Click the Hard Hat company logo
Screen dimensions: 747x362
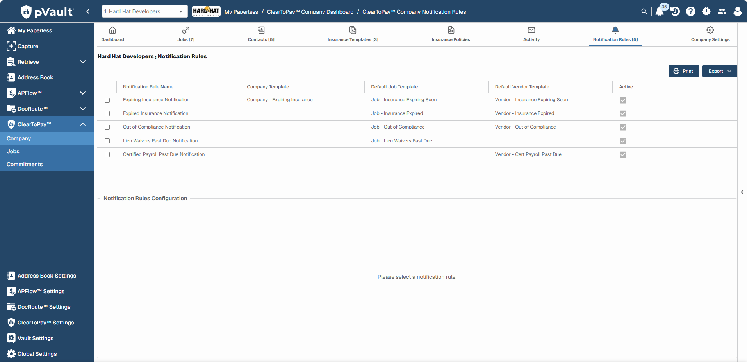[x=206, y=11]
